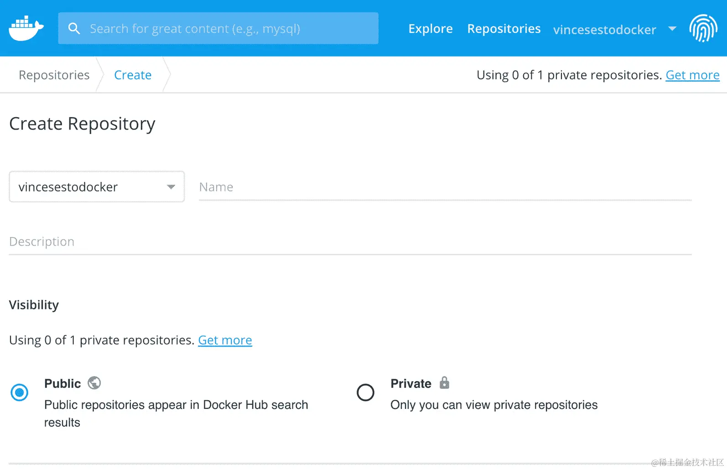This screenshot has width=727, height=470.
Task: Expand the vincesestodocker user menu arrow
Action: tap(672, 29)
